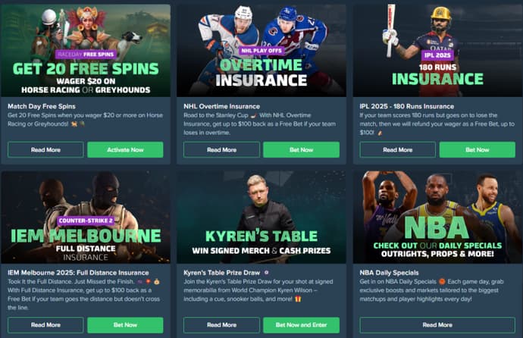The width and height of the screenshot is (523, 338).
Task: Open the IPL 180 Runs Insurance banner
Action: click(x=437, y=50)
